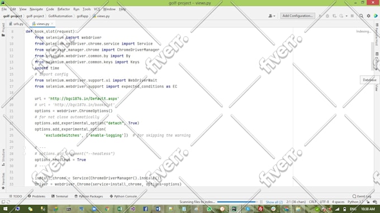Click the Show all (2) link
Image resolution: width=380 pixels, height=213 pixels.
click(x=274, y=202)
